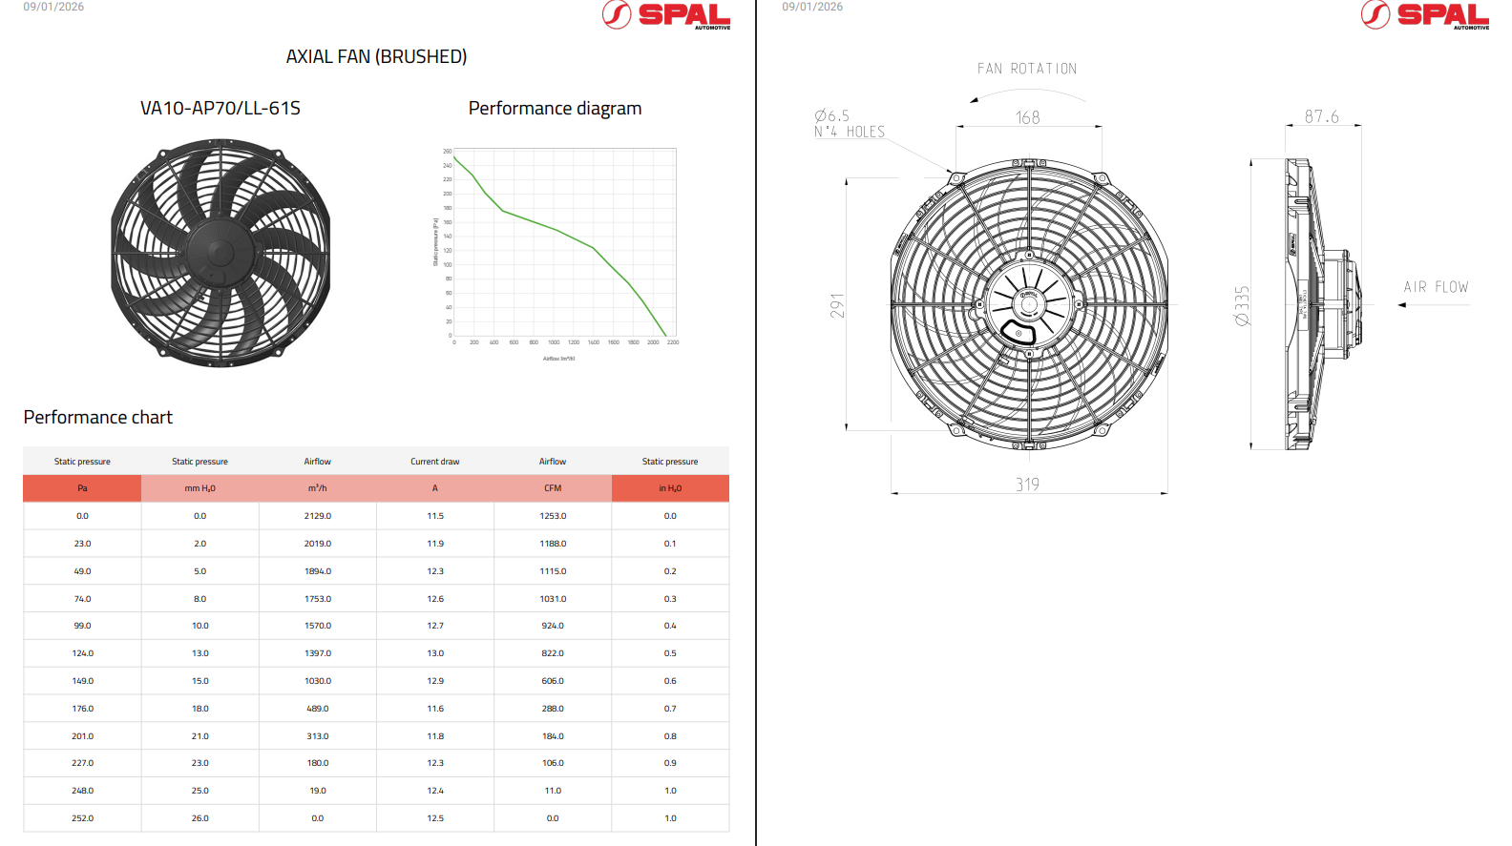Click the SPAL logo on the right page

pyautogui.click(x=1424, y=15)
